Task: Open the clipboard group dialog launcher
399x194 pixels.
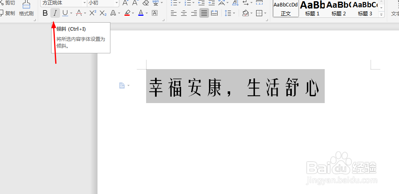Action: pos(35,20)
